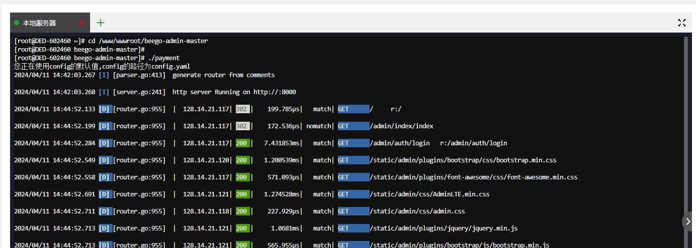The image size is (696, 248).
Task: Click the '/admin/auth/login' request path
Action: (400, 143)
